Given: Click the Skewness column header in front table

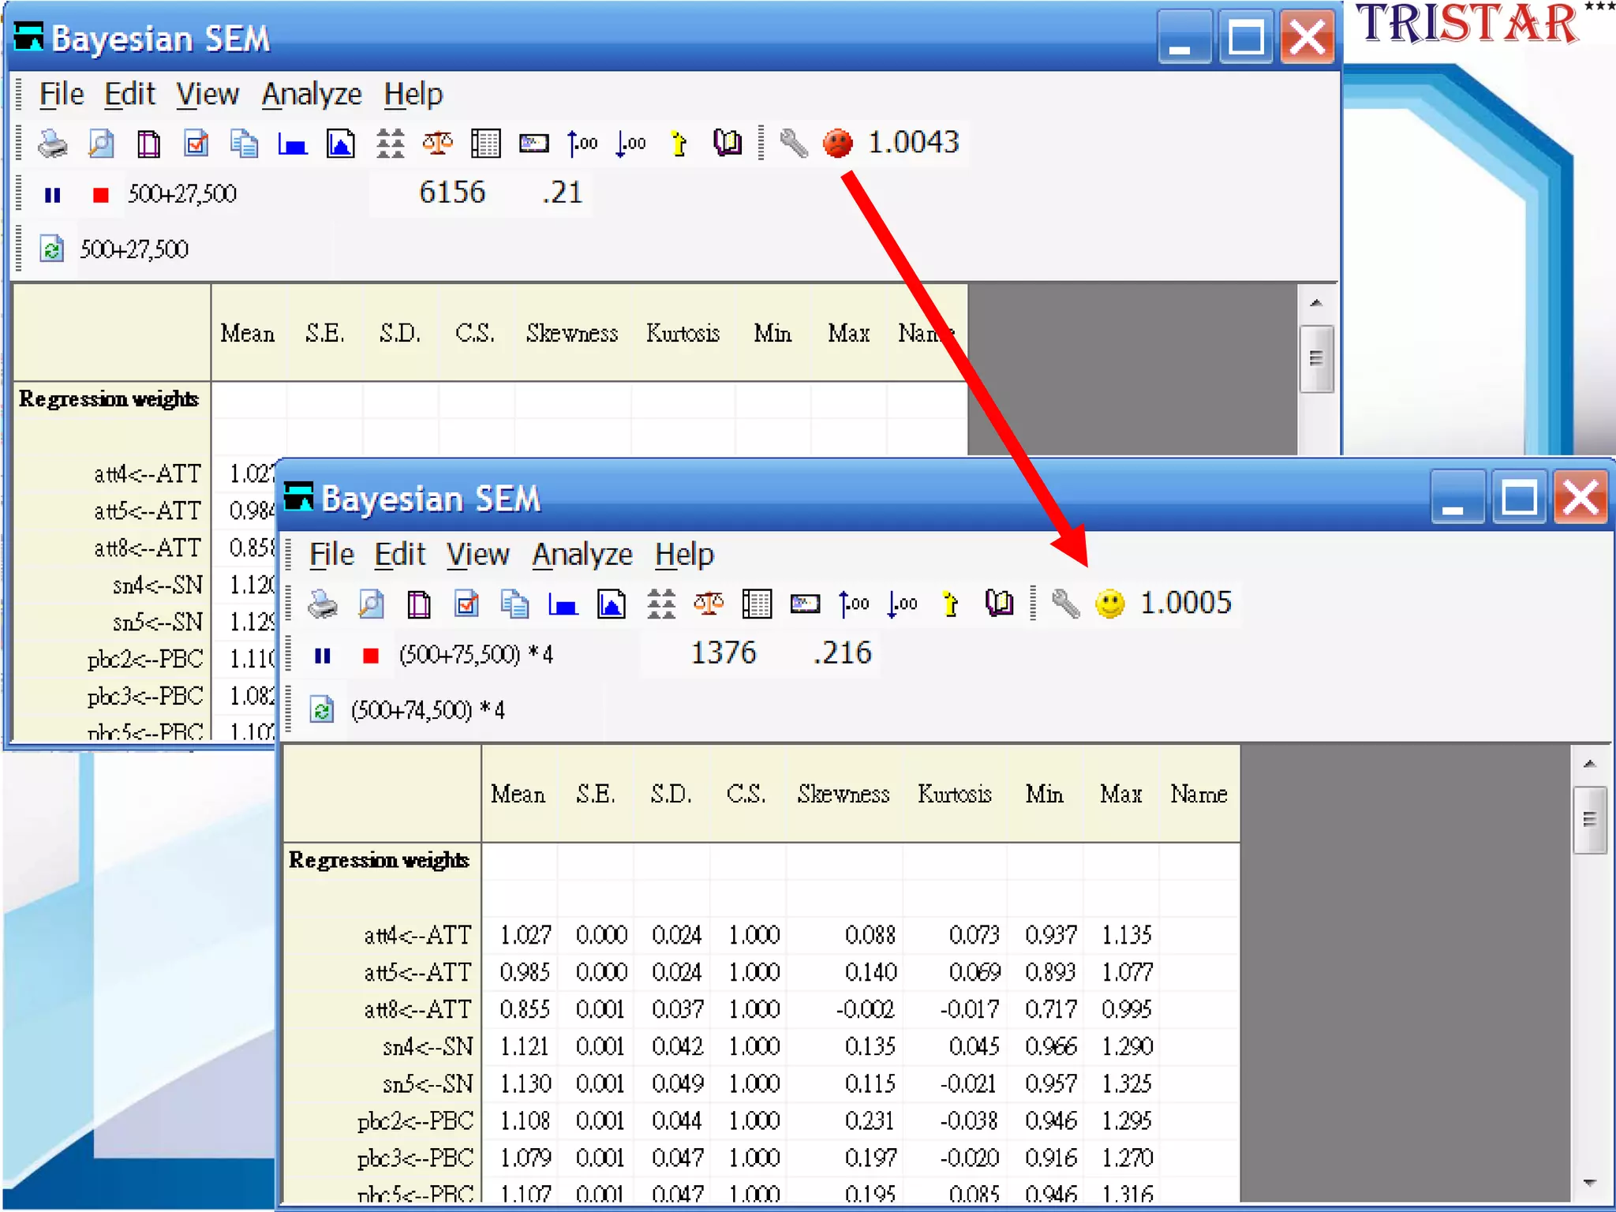Looking at the screenshot, I should point(843,794).
